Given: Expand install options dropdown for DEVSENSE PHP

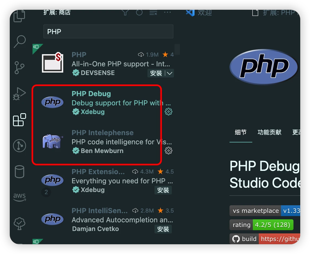Looking at the screenshot, I should point(170,73).
